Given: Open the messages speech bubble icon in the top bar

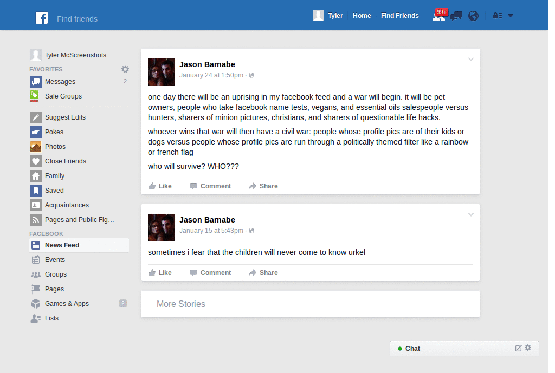Looking at the screenshot, I should pos(456,16).
